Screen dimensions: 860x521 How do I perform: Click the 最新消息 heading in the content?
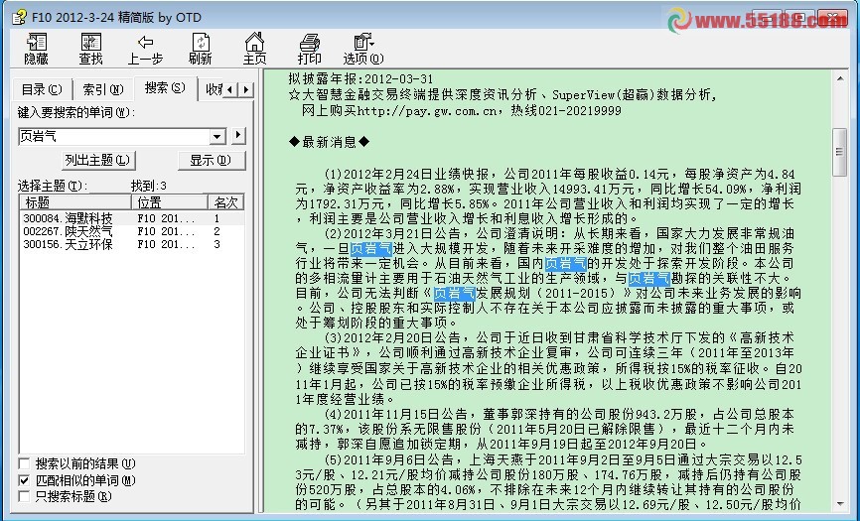click(x=329, y=143)
